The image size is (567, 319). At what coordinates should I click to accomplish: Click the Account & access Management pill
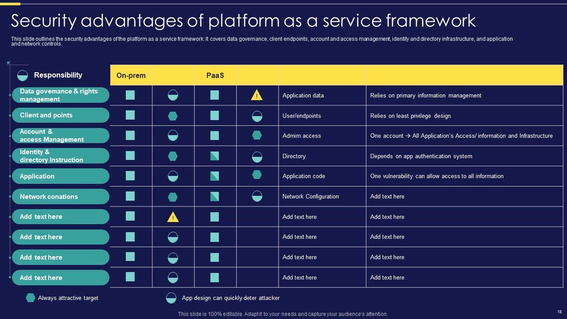[61, 136]
